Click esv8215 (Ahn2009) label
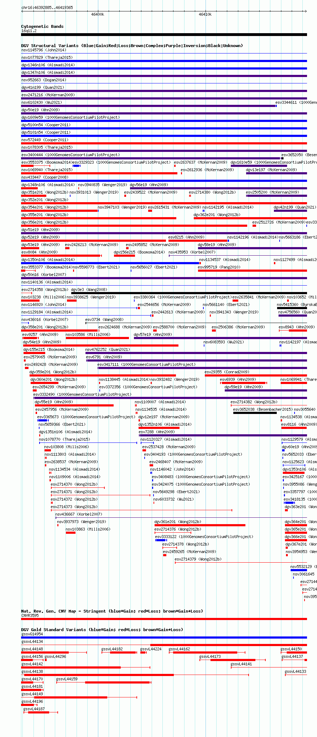The image size is (317, 737). [186, 237]
